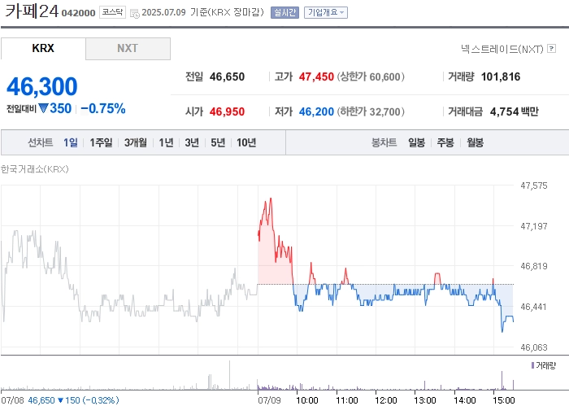Click the open price 46,950
569x419 pixels.
227,111
